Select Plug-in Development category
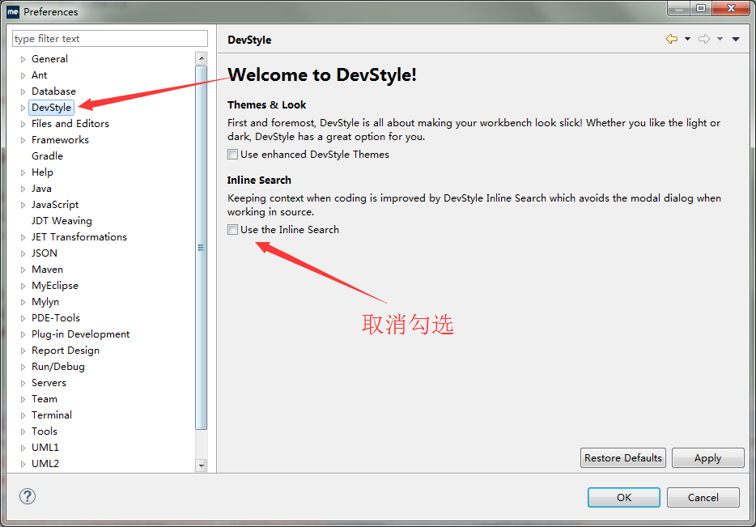This screenshot has width=756, height=527. tap(80, 334)
